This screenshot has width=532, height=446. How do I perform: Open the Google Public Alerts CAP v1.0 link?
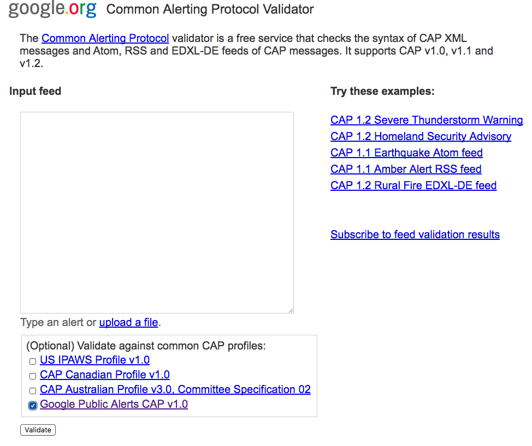pyautogui.click(x=114, y=405)
